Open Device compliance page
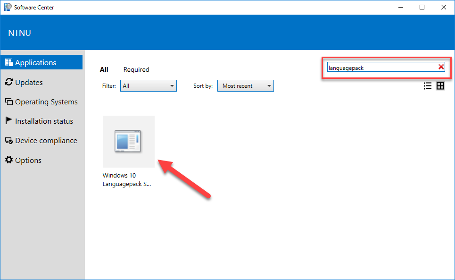Viewport: 455px width, 280px height. coord(41,141)
